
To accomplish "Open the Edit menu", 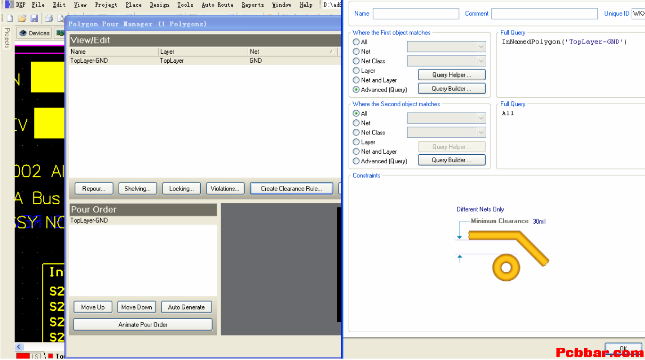I will (59, 5).
